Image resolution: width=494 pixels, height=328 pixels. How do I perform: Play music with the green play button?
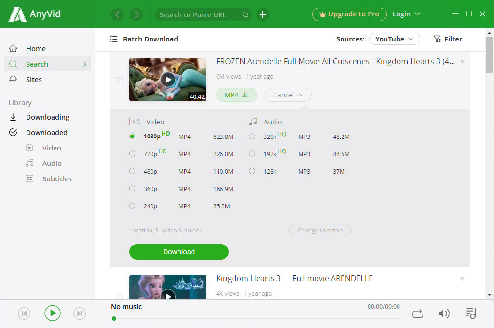(52, 313)
